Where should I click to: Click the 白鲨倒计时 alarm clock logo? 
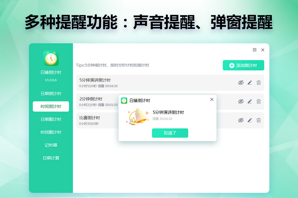(x=51, y=58)
